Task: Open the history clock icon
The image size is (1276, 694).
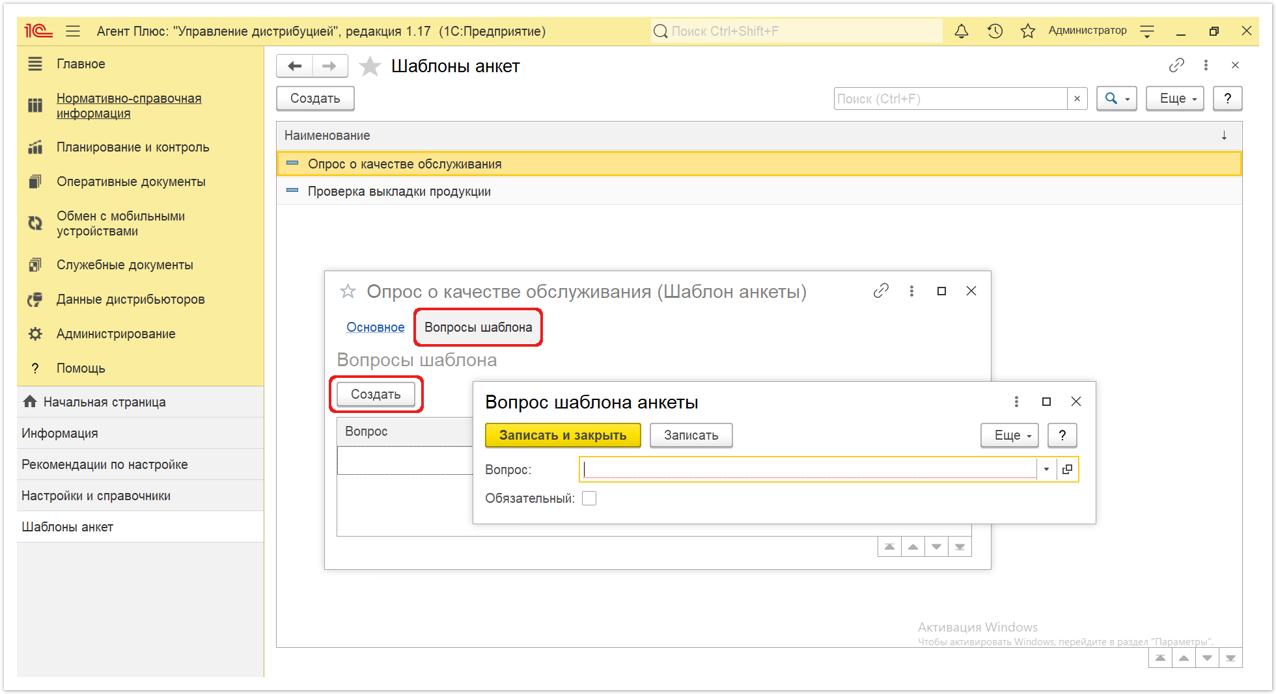Action: pos(995,31)
